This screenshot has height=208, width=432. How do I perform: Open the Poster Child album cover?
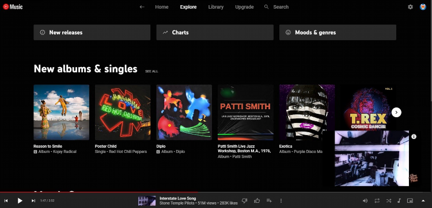pos(123,113)
